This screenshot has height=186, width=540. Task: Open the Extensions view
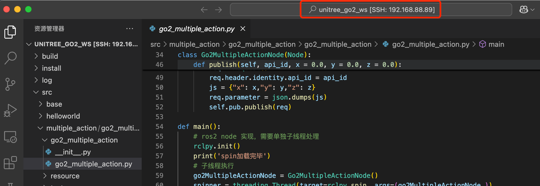[x=10, y=162]
